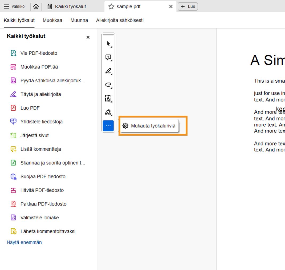
Task: Open the Valikko hamburger menu
Action: [x=14, y=7]
